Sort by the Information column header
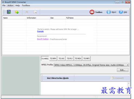The width and height of the screenshot is (134, 99). click(x=38, y=18)
